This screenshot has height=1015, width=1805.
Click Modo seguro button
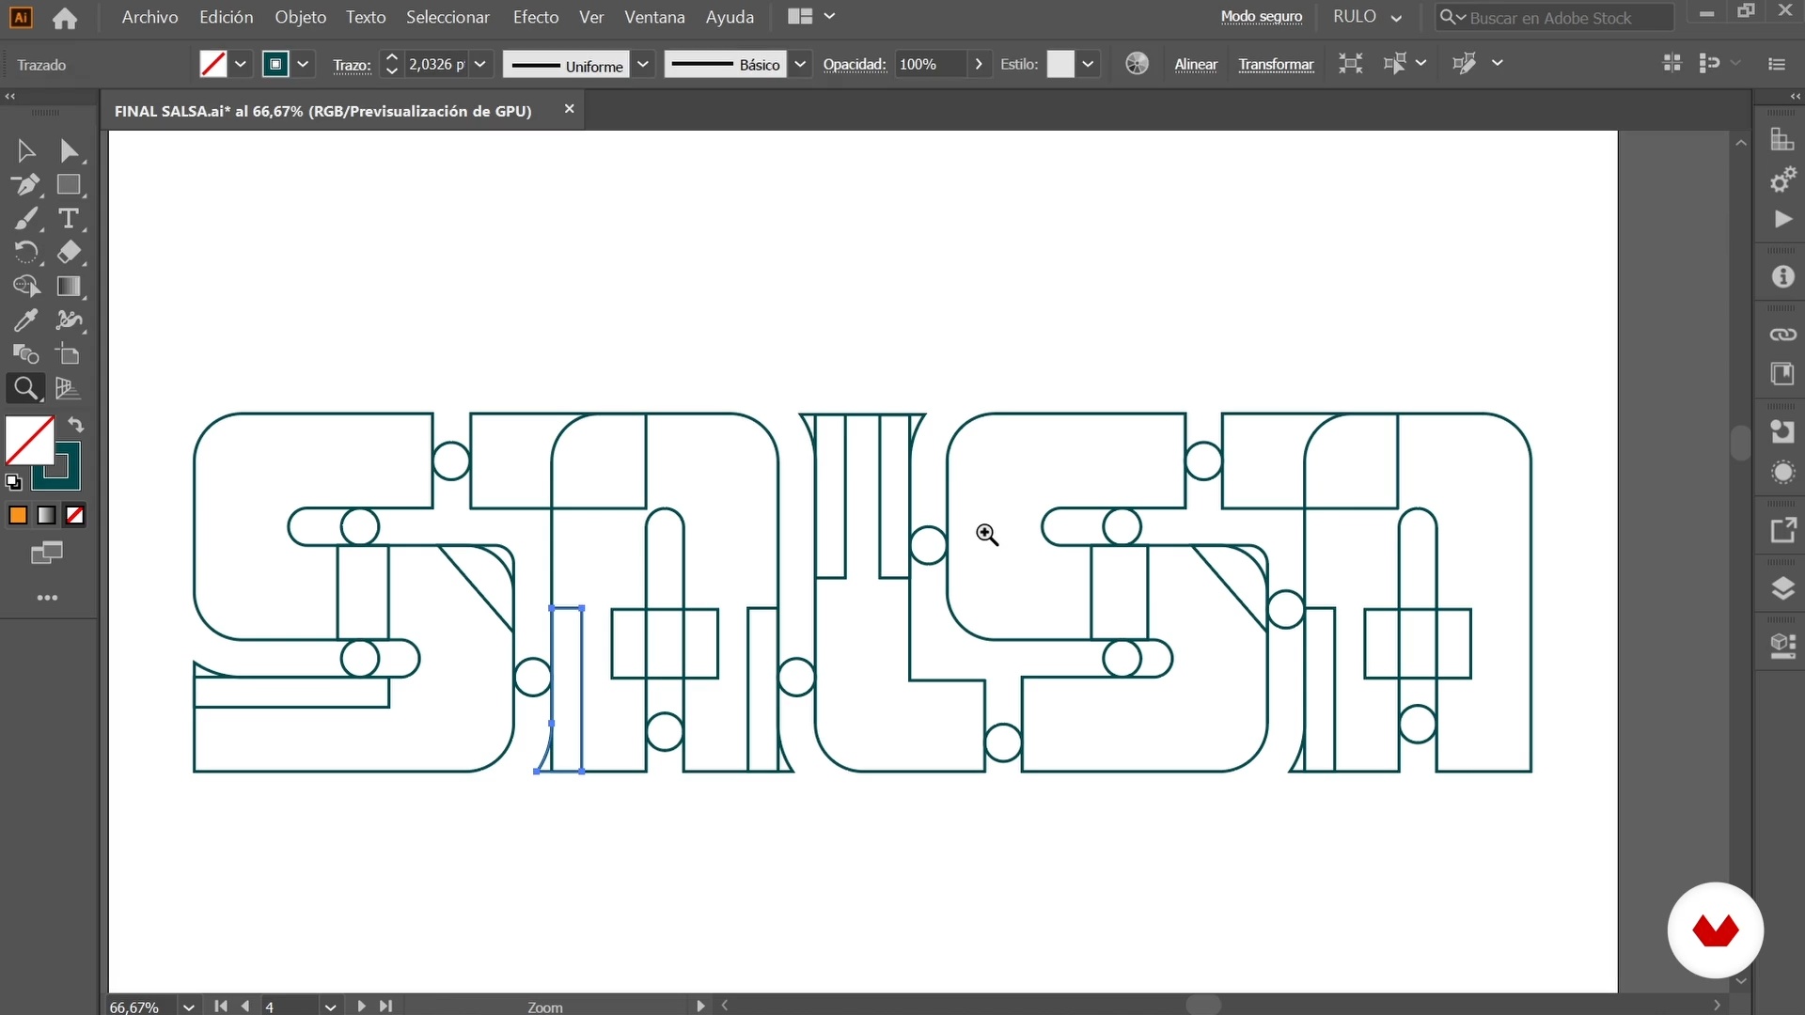tap(1262, 17)
